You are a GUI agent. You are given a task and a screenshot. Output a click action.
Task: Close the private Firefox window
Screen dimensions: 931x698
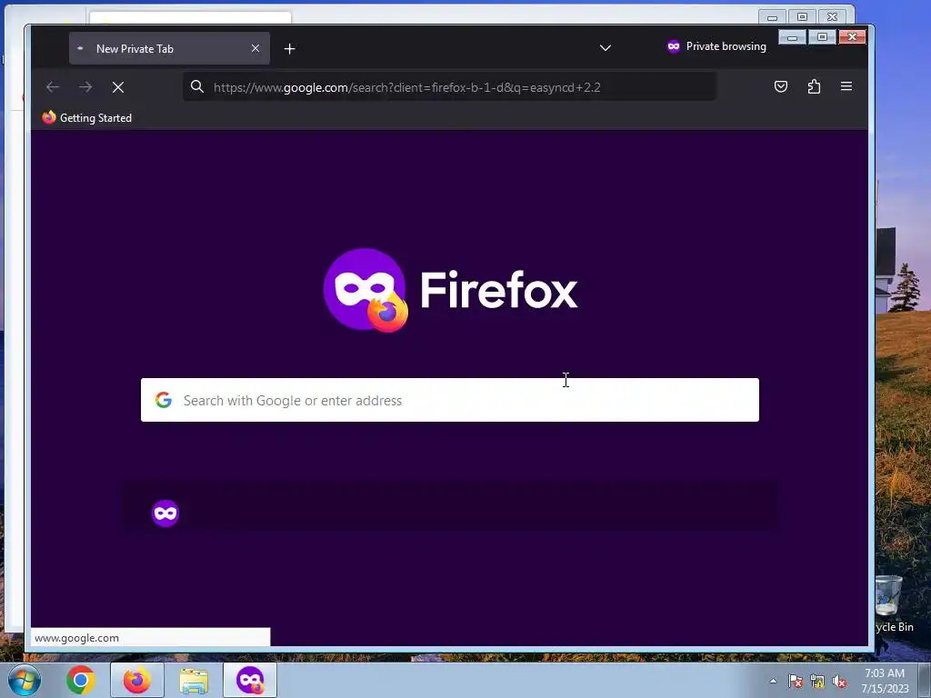click(x=852, y=37)
